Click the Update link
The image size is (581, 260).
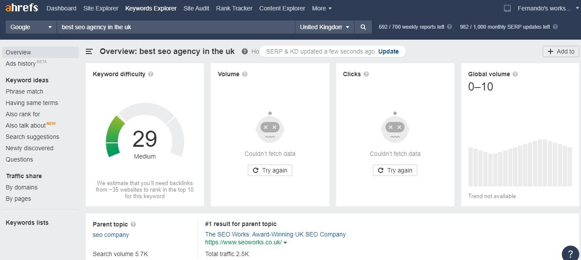(x=388, y=51)
